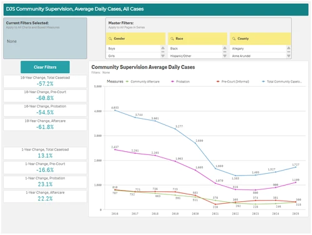Open the Gender filter header
The image size is (312, 235).
point(135,39)
